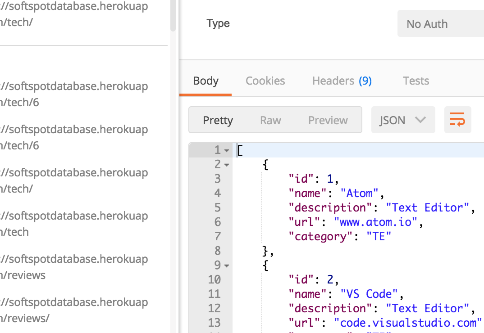Image resolution: width=484 pixels, height=333 pixels.
Task: Toggle the orange line wrap icon
Action: tap(457, 120)
